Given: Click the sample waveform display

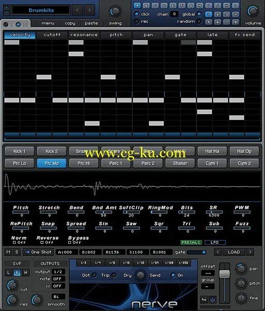Looking at the screenshot, I should tap(132, 186).
